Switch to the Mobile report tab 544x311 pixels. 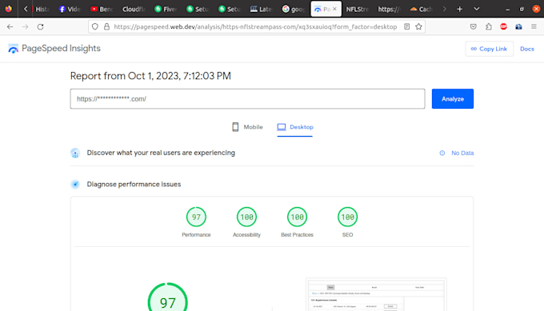click(x=247, y=127)
